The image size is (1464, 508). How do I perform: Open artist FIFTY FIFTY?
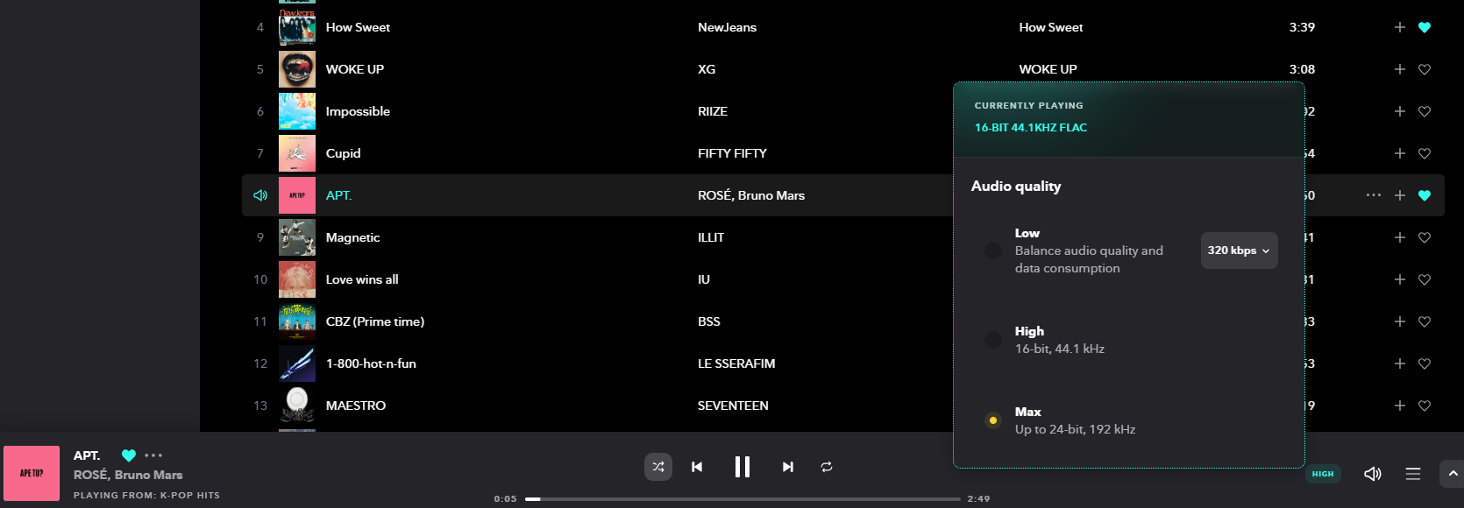pyautogui.click(x=732, y=153)
